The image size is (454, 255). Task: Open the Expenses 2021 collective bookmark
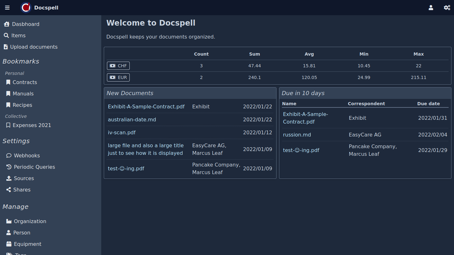(x=31, y=125)
